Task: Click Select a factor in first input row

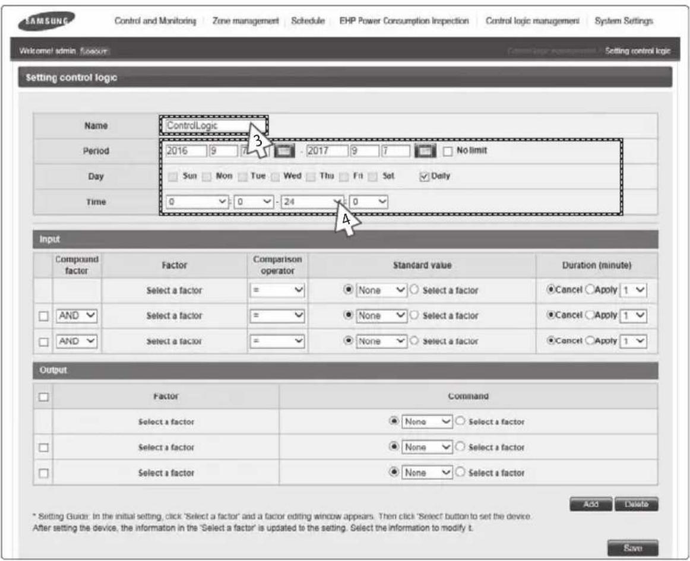Action: click(x=174, y=290)
